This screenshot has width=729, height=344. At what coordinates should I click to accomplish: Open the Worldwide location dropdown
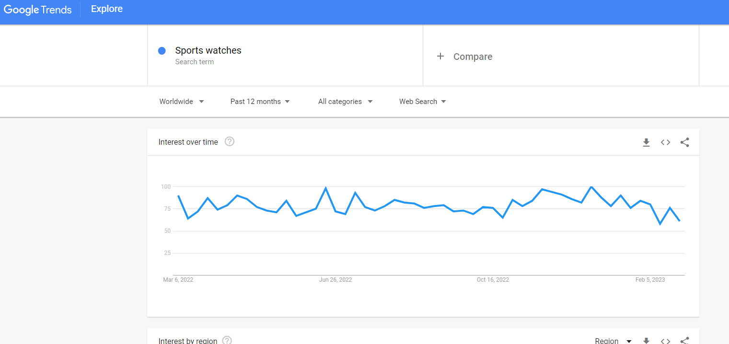click(x=182, y=102)
